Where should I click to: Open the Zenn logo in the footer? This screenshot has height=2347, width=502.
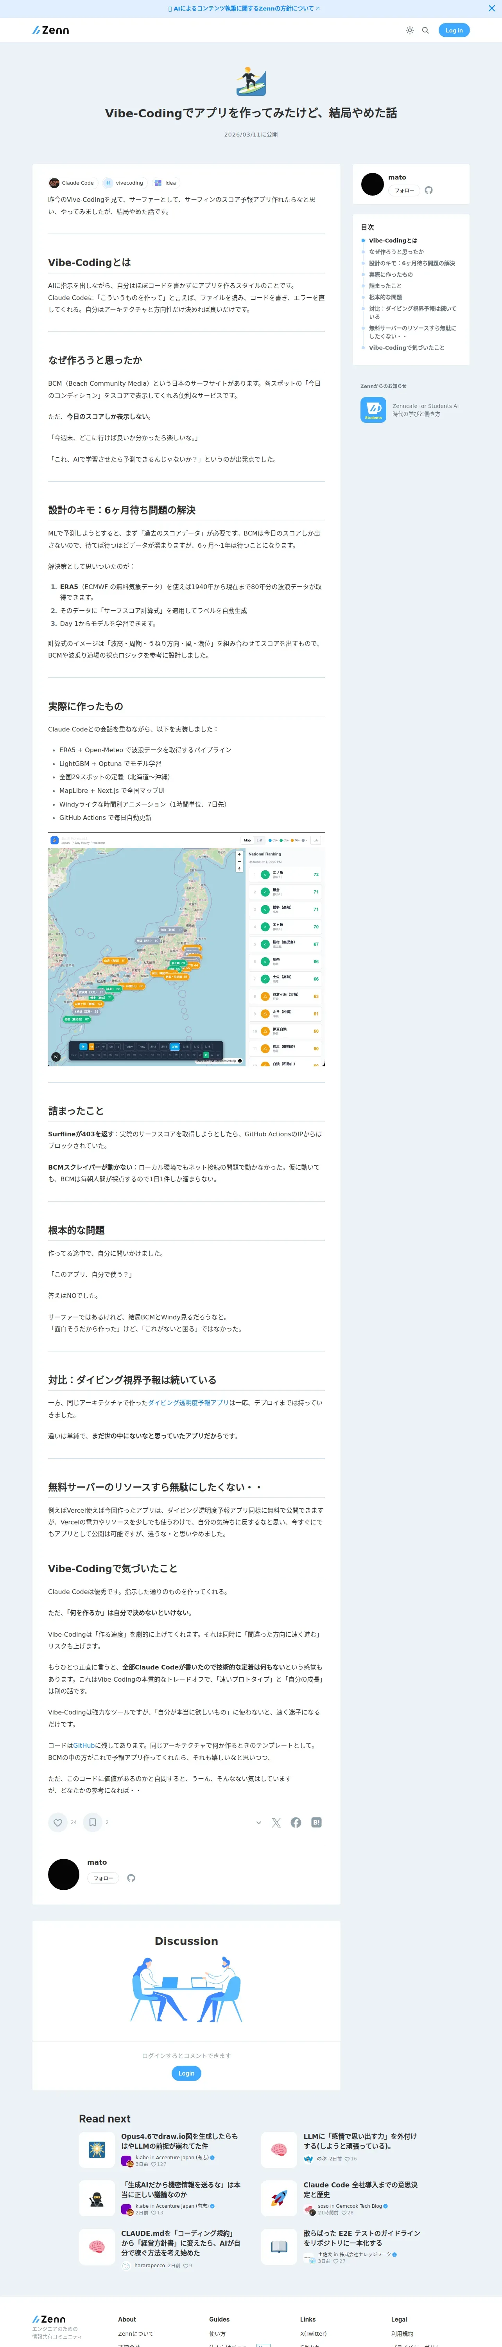pos(49,2320)
